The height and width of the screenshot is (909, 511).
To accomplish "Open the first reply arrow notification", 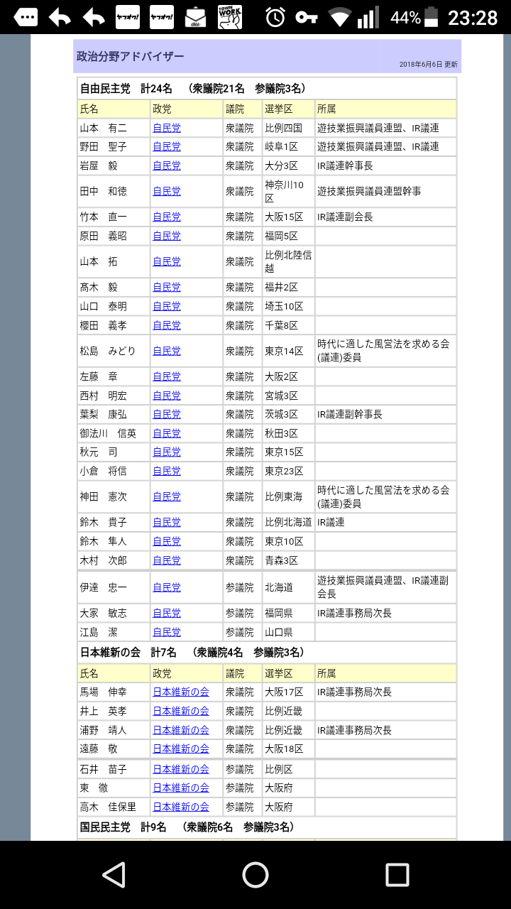I will [x=60, y=17].
